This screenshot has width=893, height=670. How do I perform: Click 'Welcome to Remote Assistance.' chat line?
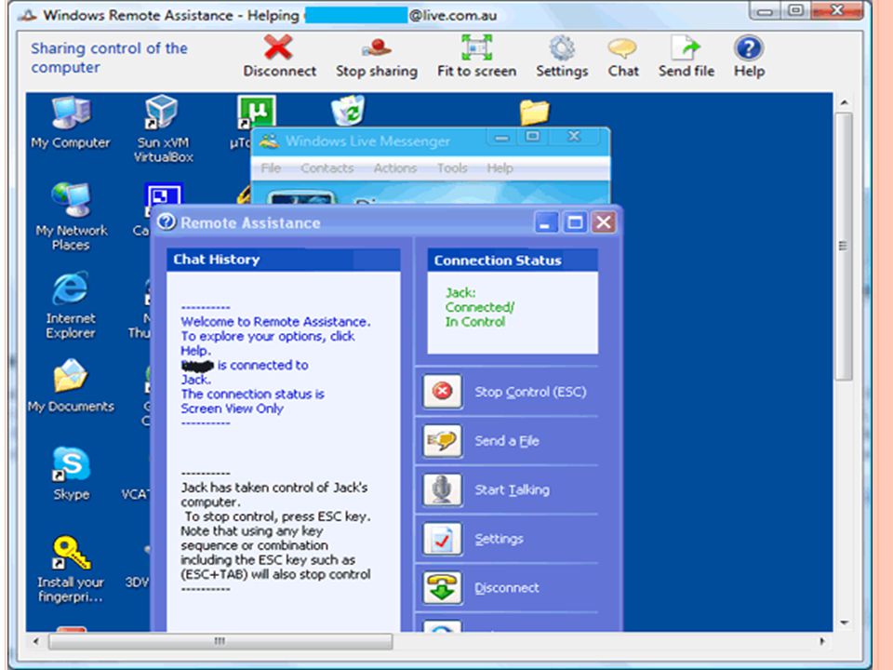click(275, 322)
